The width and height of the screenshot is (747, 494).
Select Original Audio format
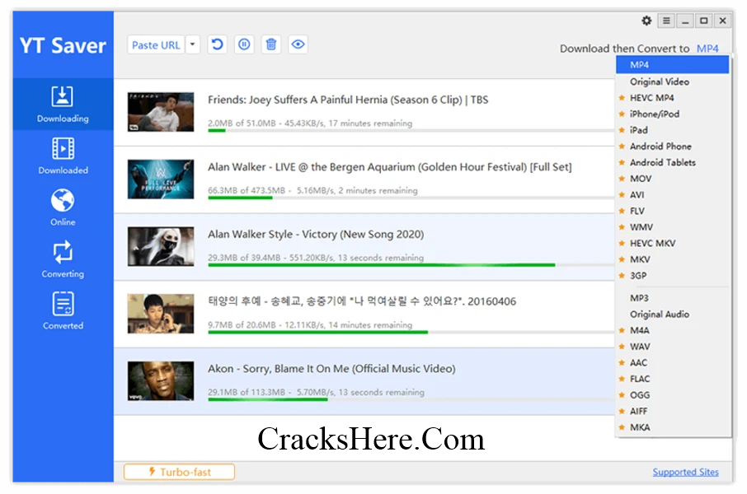pos(672,315)
